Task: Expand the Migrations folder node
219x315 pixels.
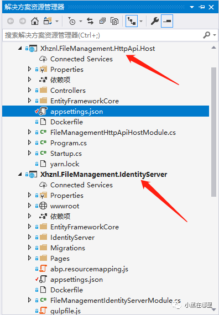Action: (29, 248)
